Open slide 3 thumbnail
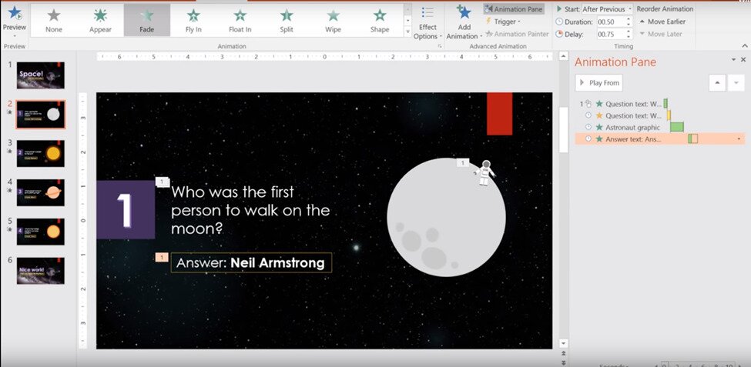This screenshot has width=751, height=367. (x=41, y=153)
